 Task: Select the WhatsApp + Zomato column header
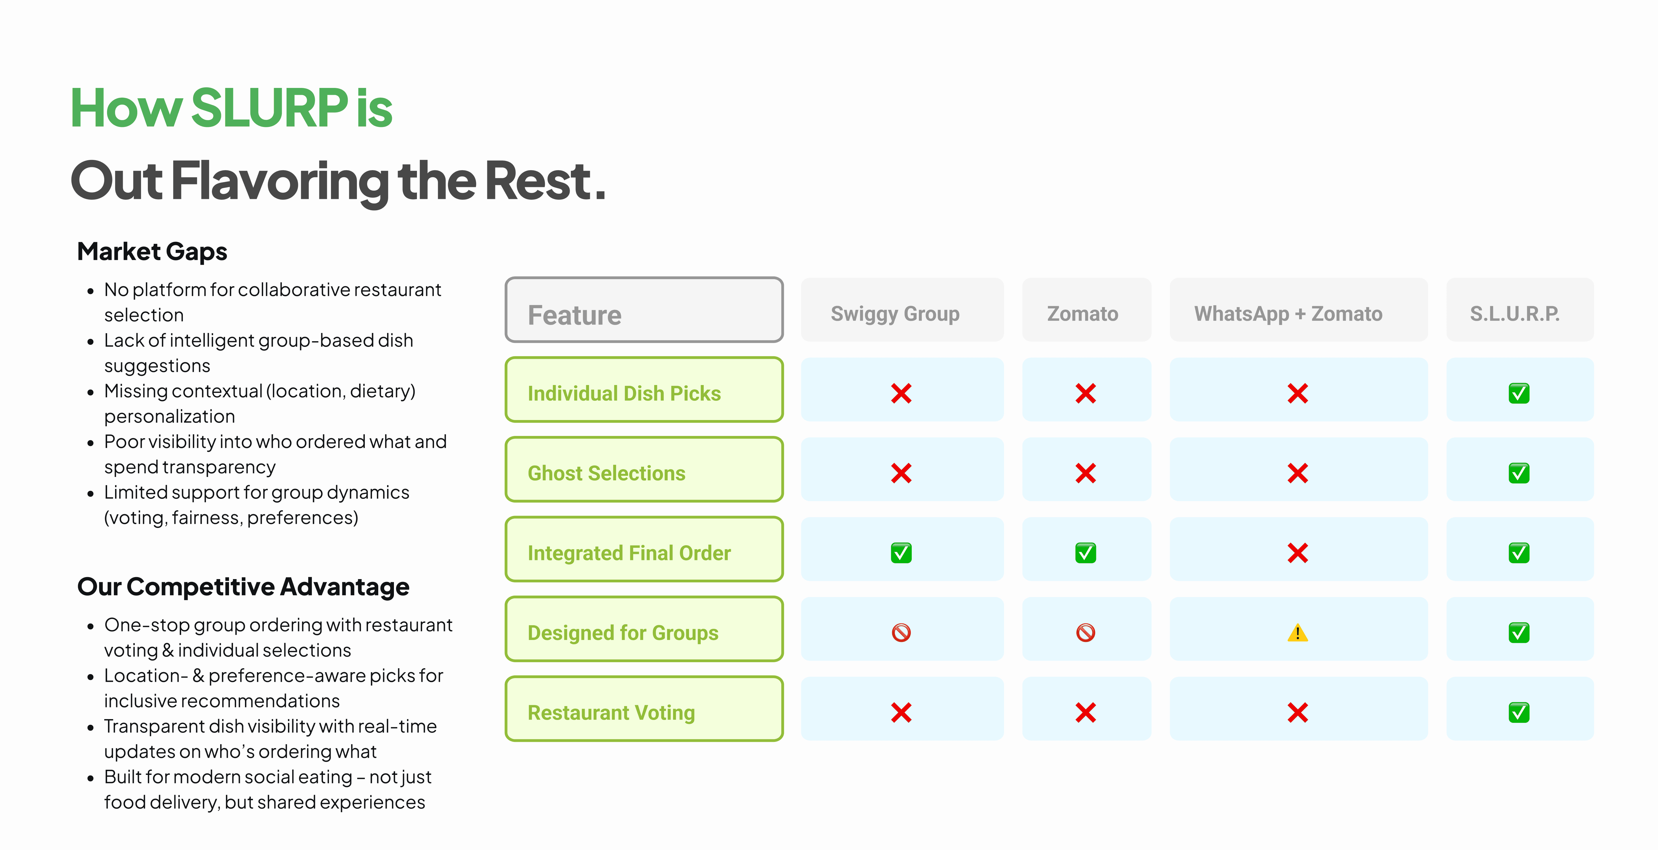coord(1298,310)
